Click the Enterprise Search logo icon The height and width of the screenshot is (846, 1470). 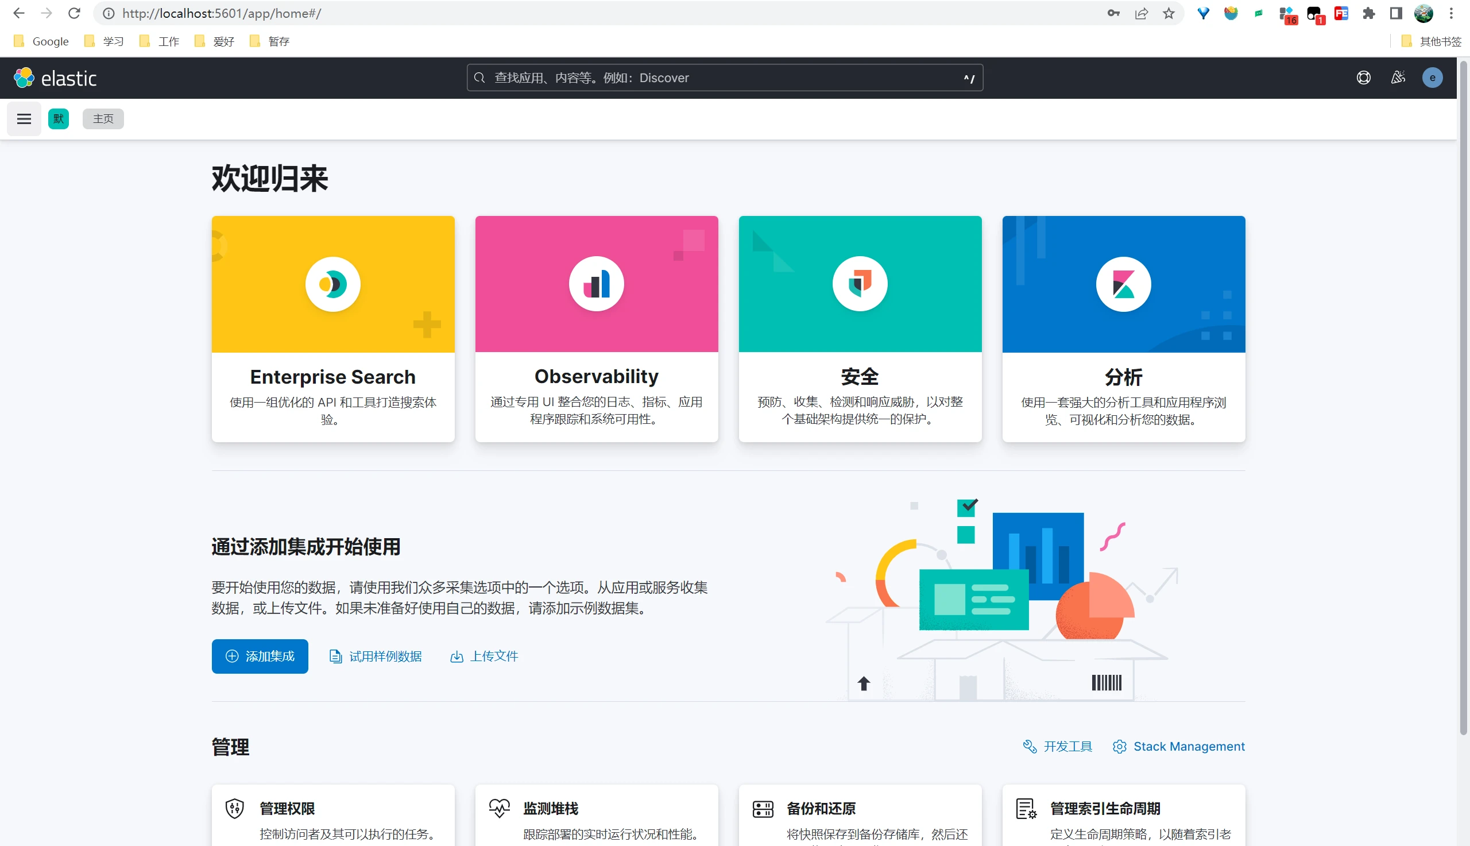(x=333, y=284)
